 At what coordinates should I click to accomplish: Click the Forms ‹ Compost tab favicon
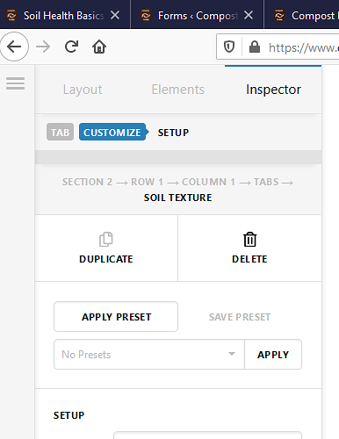146,16
